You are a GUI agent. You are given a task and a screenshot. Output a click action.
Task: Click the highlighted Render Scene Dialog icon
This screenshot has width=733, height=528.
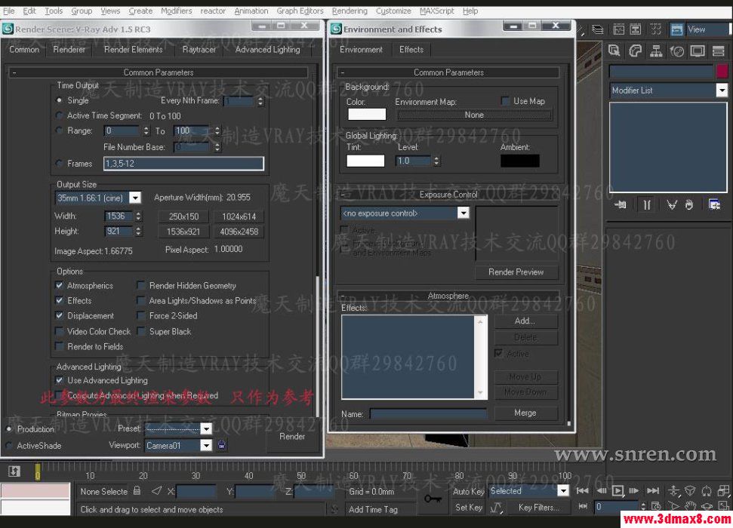[x=676, y=29]
